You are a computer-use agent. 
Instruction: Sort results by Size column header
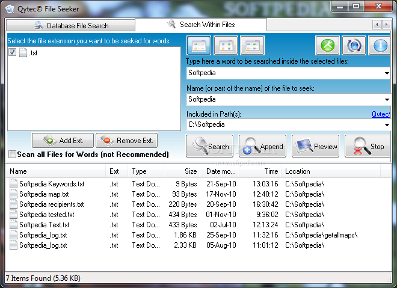[182, 171]
